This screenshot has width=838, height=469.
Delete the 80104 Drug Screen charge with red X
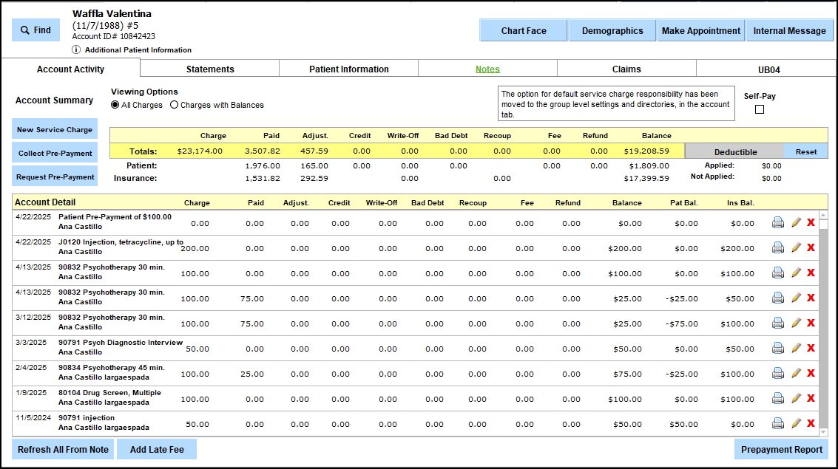[811, 399]
